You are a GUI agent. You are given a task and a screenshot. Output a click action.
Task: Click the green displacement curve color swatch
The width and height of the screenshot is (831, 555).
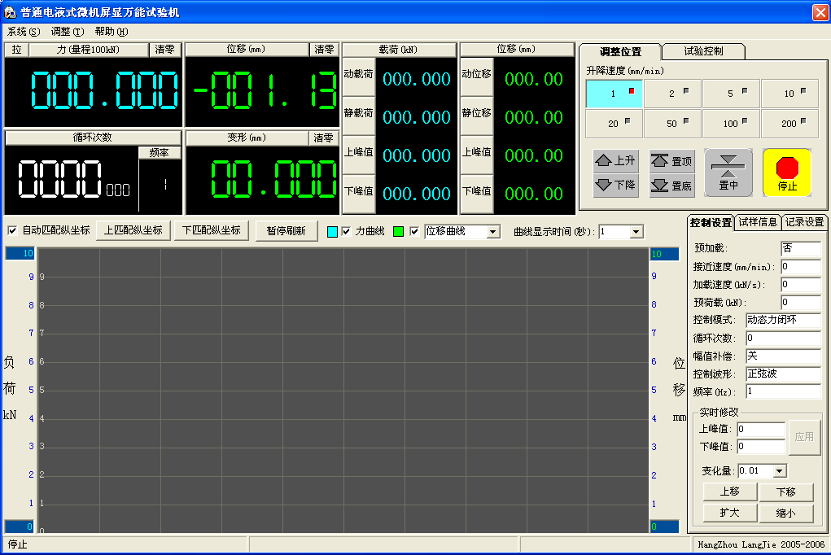click(399, 232)
